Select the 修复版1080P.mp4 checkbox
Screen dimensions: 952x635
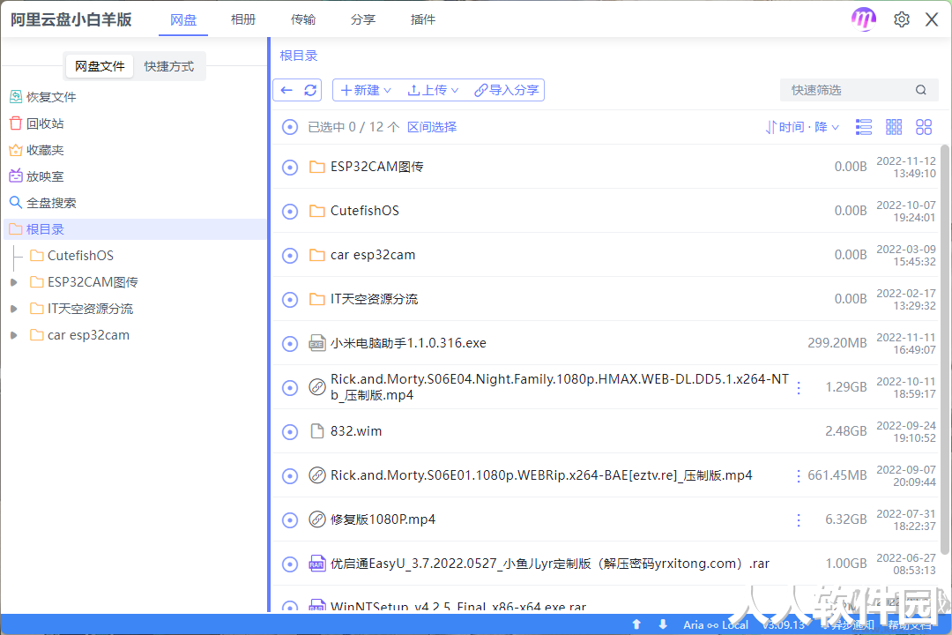pyautogui.click(x=290, y=520)
